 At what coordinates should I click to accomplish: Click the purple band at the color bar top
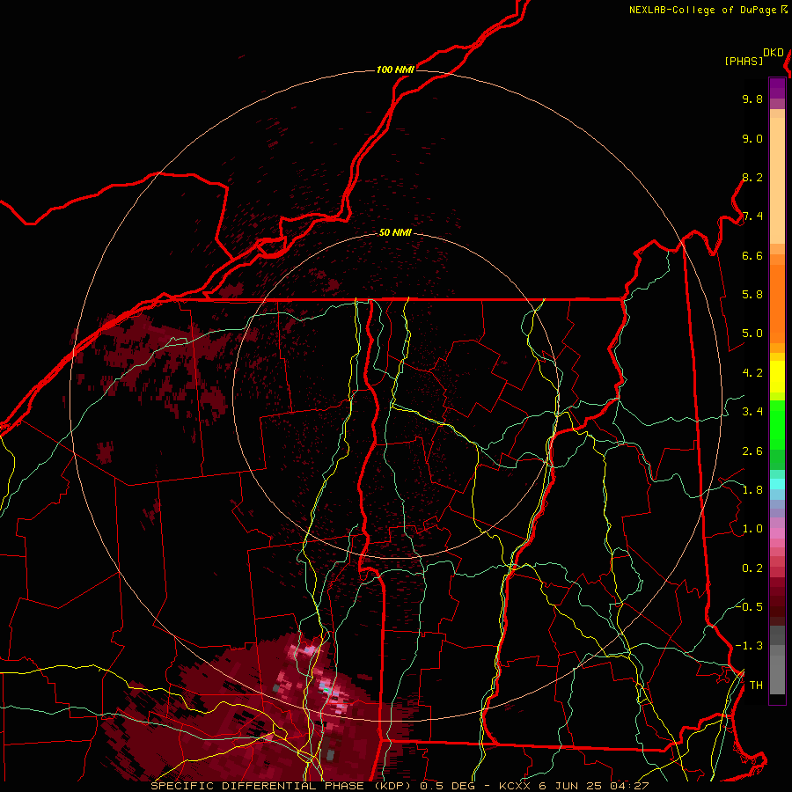tap(777, 88)
